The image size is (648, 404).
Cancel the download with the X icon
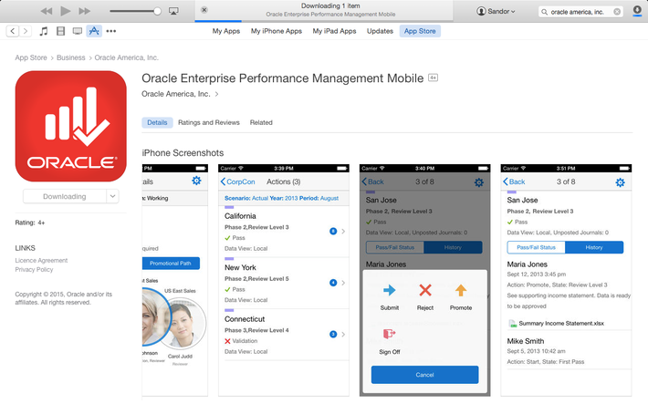(x=204, y=10)
